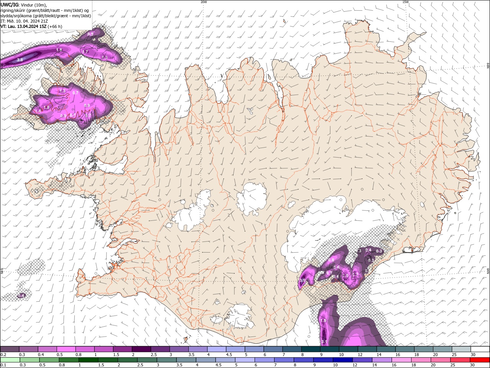Select light lavender 4 swatch in upper scale
Image resolution: width=490 pixels, height=368 pixels.
(217, 349)
